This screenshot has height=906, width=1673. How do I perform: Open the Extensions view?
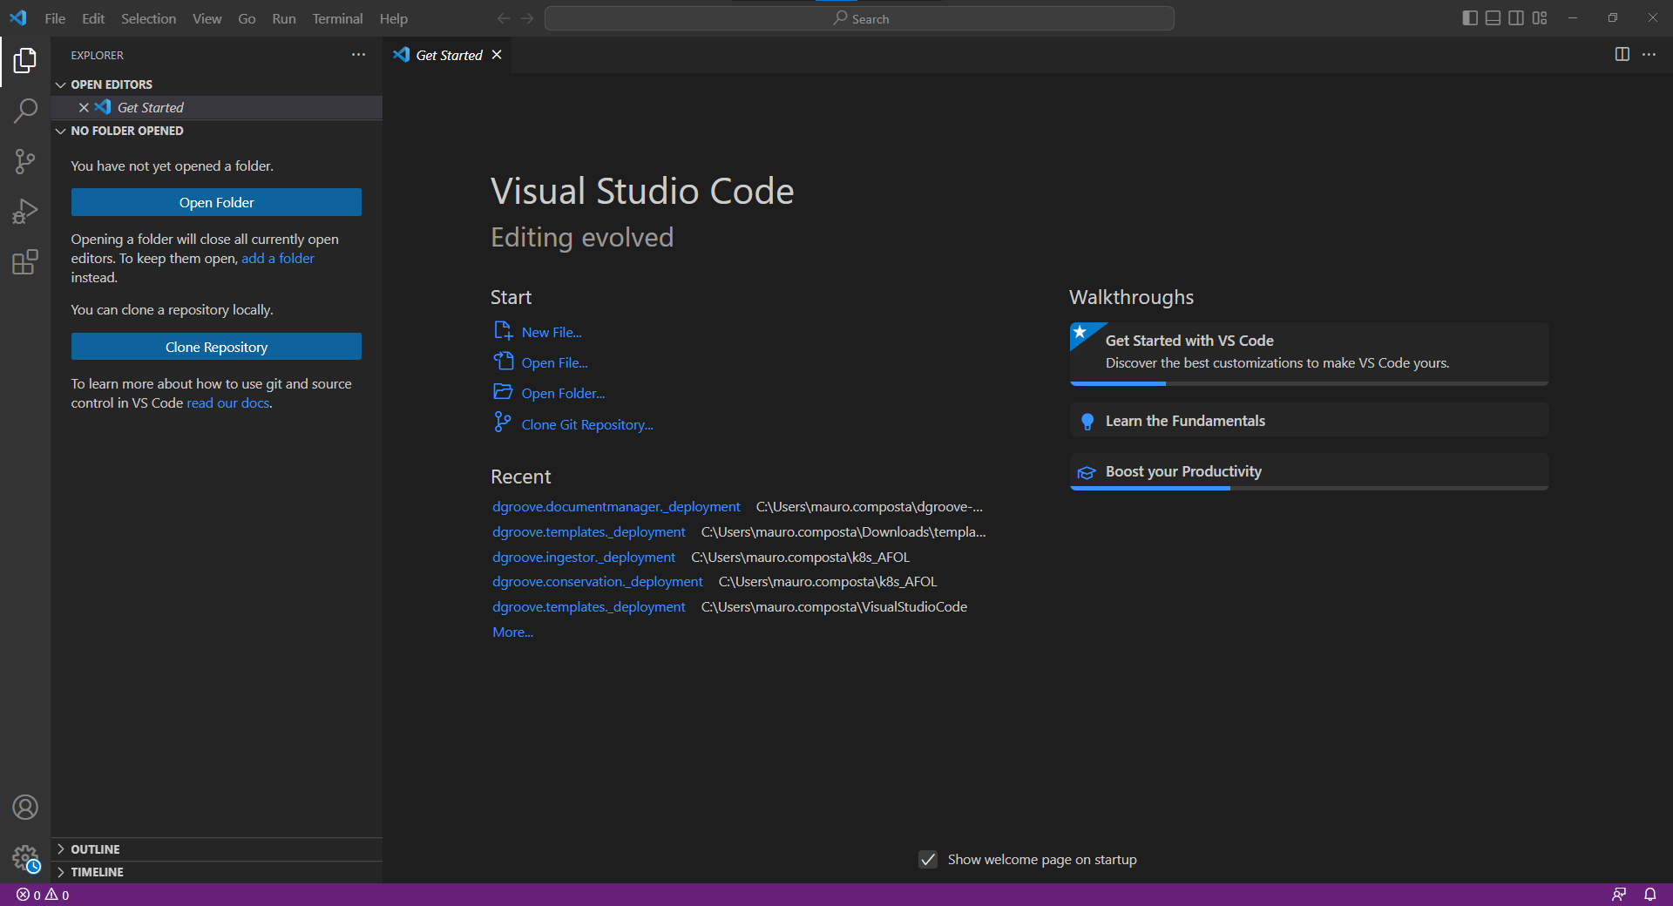tap(25, 262)
